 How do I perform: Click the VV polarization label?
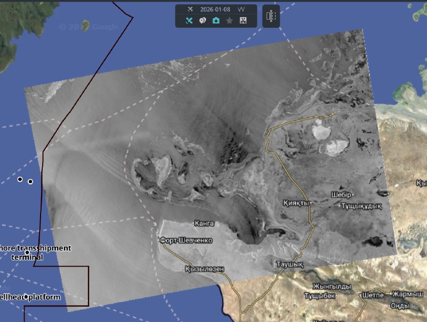pos(241,10)
